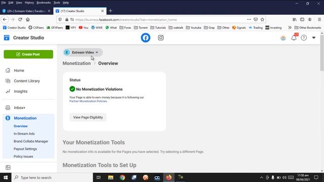The image size is (324, 182).
Task: Open the Youtube bookmarks folder
Action: [x=193, y=28]
